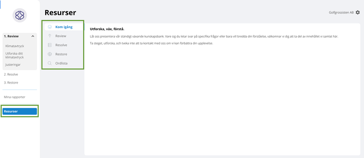Open Klimatavtryck in the sidebar
Viewport: 364px width, 158px height.
(15, 46)
